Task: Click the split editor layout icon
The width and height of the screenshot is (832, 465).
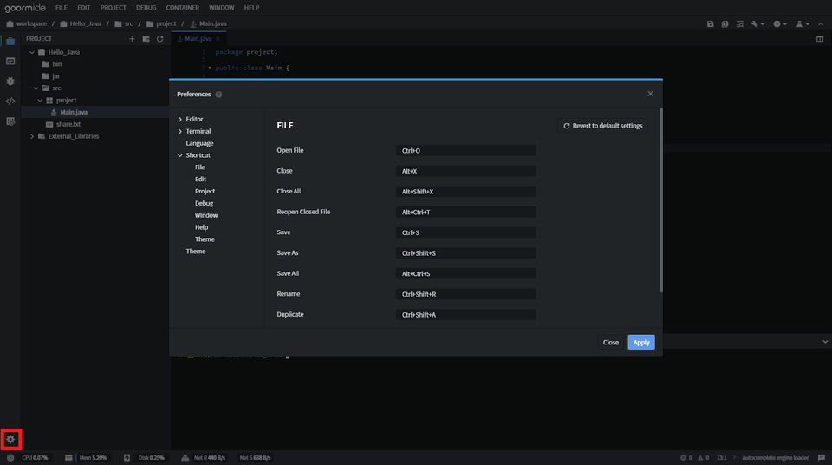Action: tap(820, 39)
